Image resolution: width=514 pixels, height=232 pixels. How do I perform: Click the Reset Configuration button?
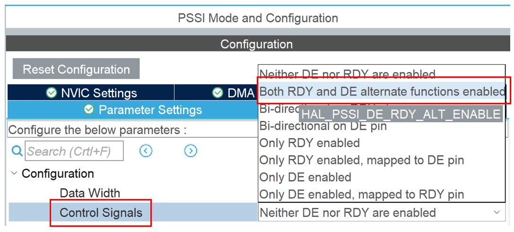76,69
